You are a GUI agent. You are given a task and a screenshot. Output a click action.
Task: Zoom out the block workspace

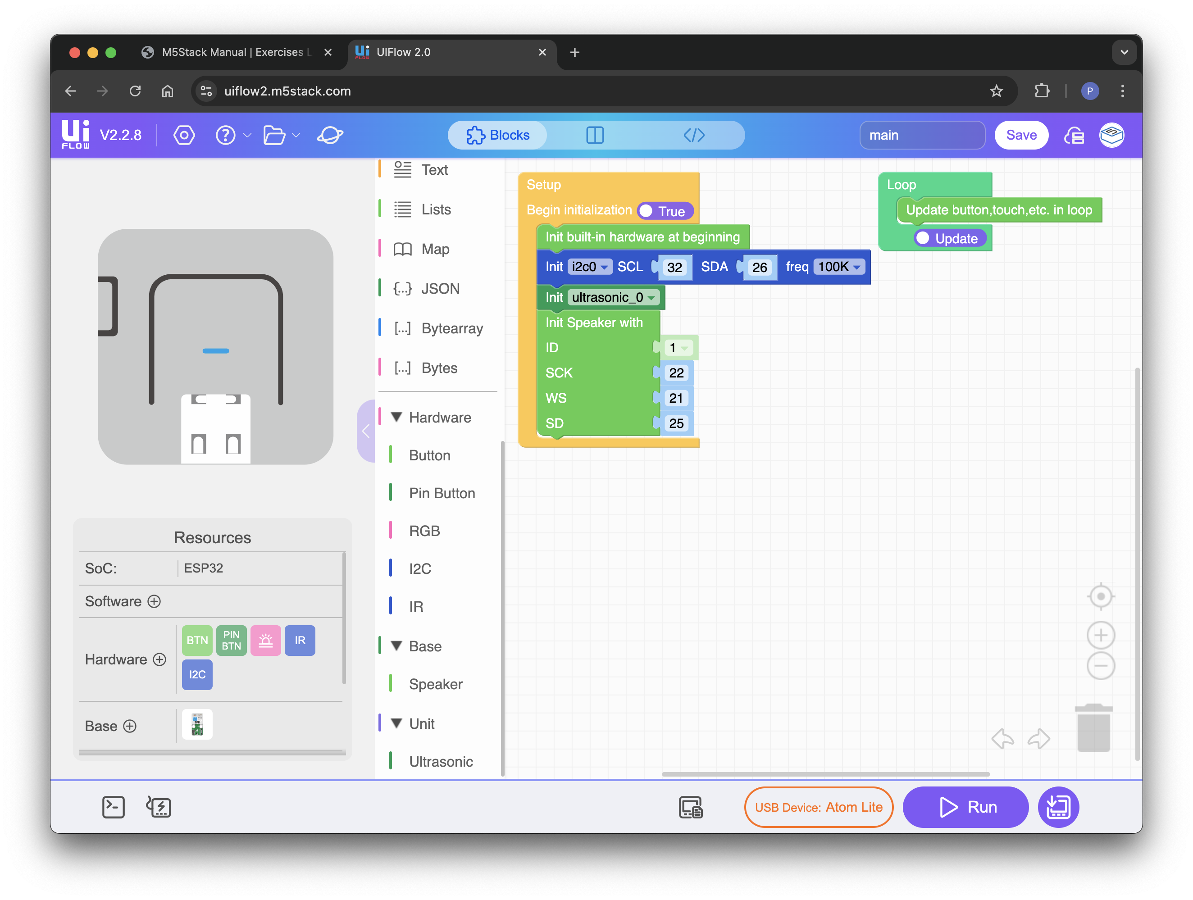(x=1100, y=665)
